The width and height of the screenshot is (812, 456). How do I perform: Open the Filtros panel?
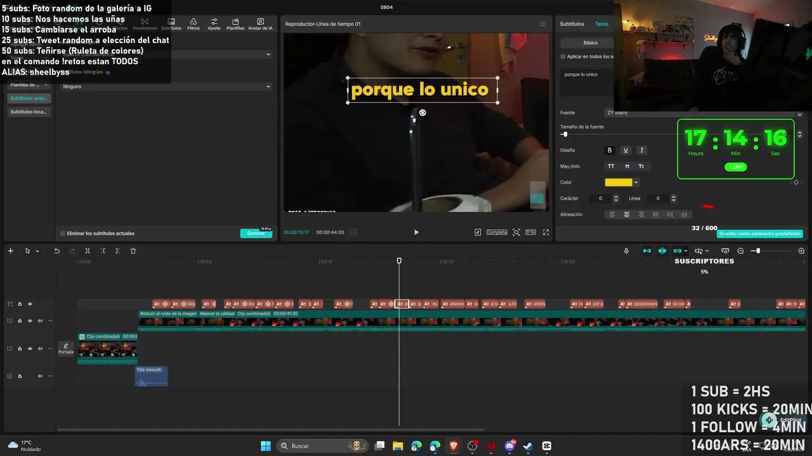point(193,24)
